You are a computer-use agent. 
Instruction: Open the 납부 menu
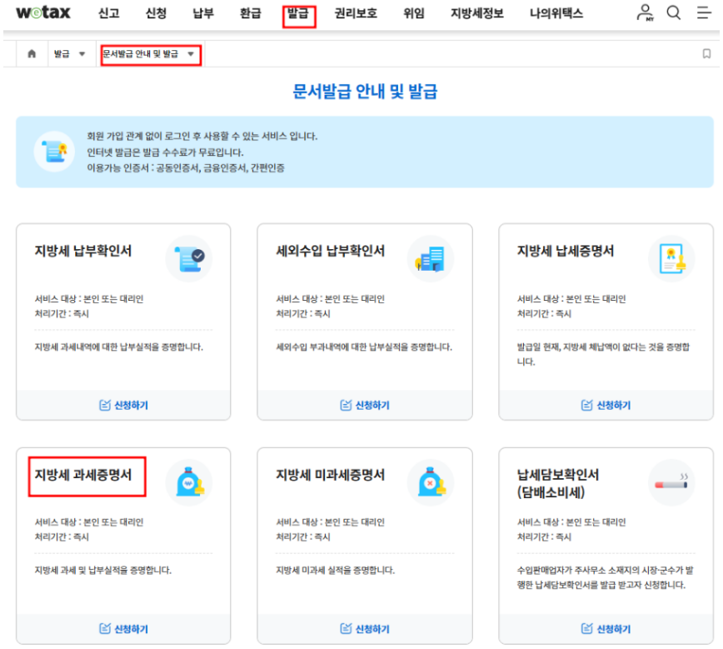point(202,12)
